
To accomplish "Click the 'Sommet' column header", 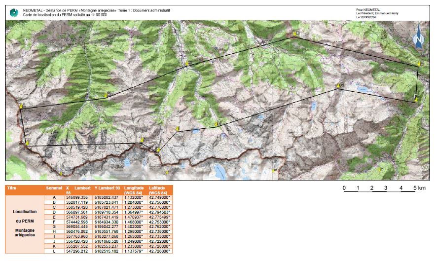I will click(54, 188).
